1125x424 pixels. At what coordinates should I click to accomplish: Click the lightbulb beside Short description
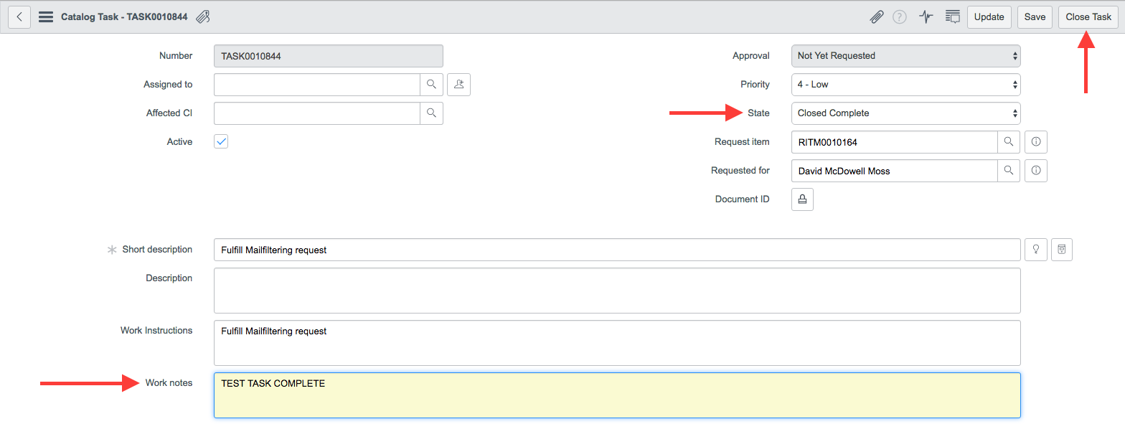click(1036, 250)
